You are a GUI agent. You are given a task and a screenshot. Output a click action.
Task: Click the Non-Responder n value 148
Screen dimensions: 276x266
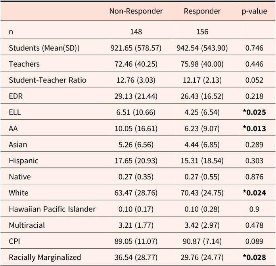point(136,32)
